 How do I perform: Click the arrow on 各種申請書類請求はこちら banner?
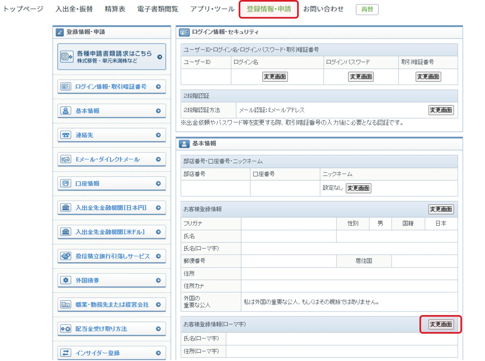coord(160,57)
